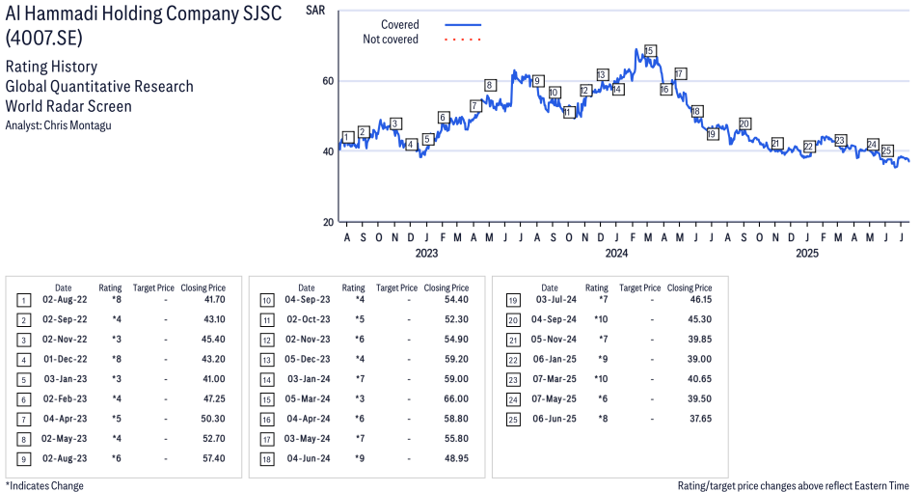The width and height of the screenshot is (920, 492).
Task: Select the date 02-Sep-22
Action: [65, 319]
